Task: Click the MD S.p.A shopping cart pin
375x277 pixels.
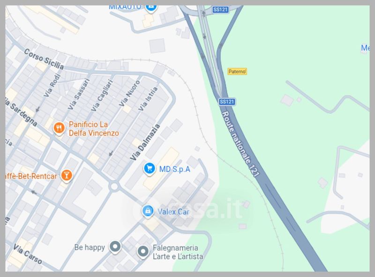Action: (x=150, y=169)
